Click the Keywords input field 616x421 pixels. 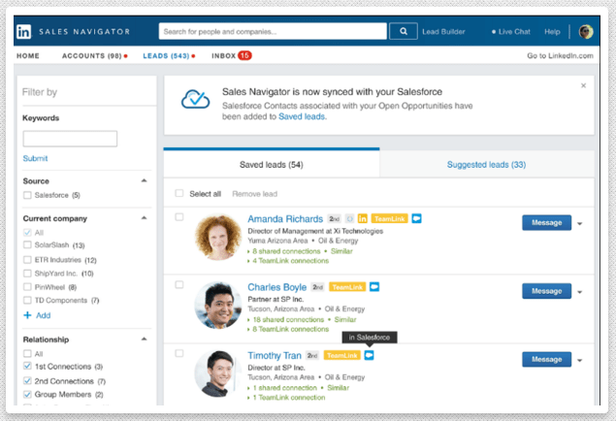click(x=70, y=139)
